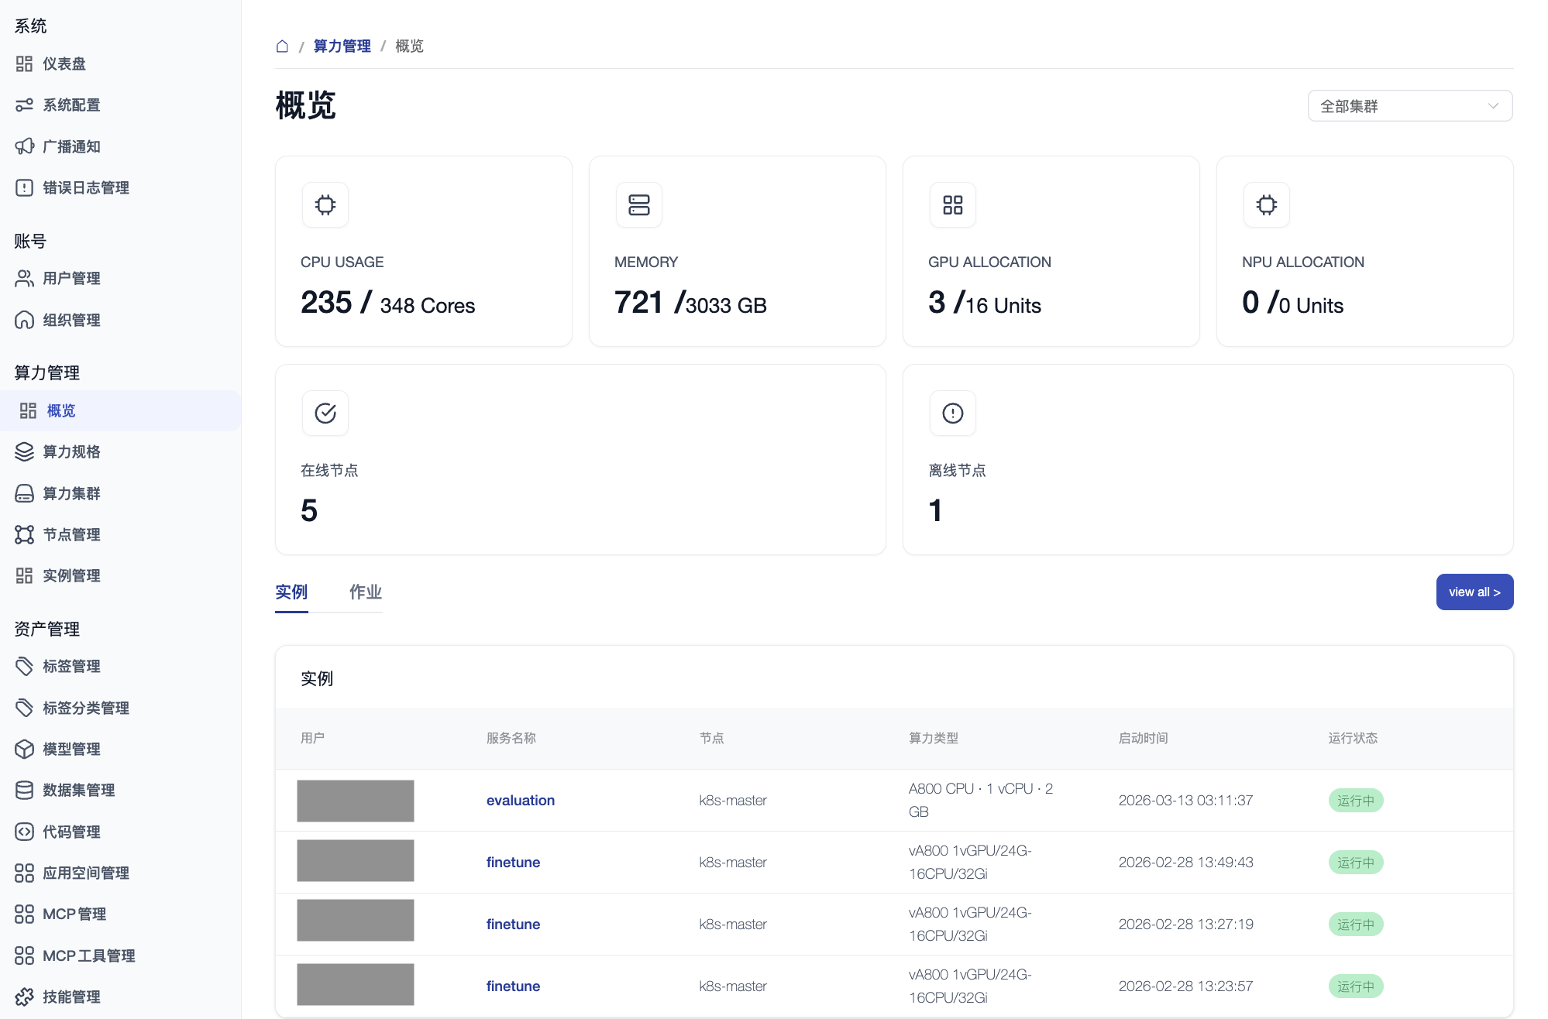This screenshot has width=1548, height=1019.
Task: Click 算力管理 breadcrumb link
Action: (342, 46)
